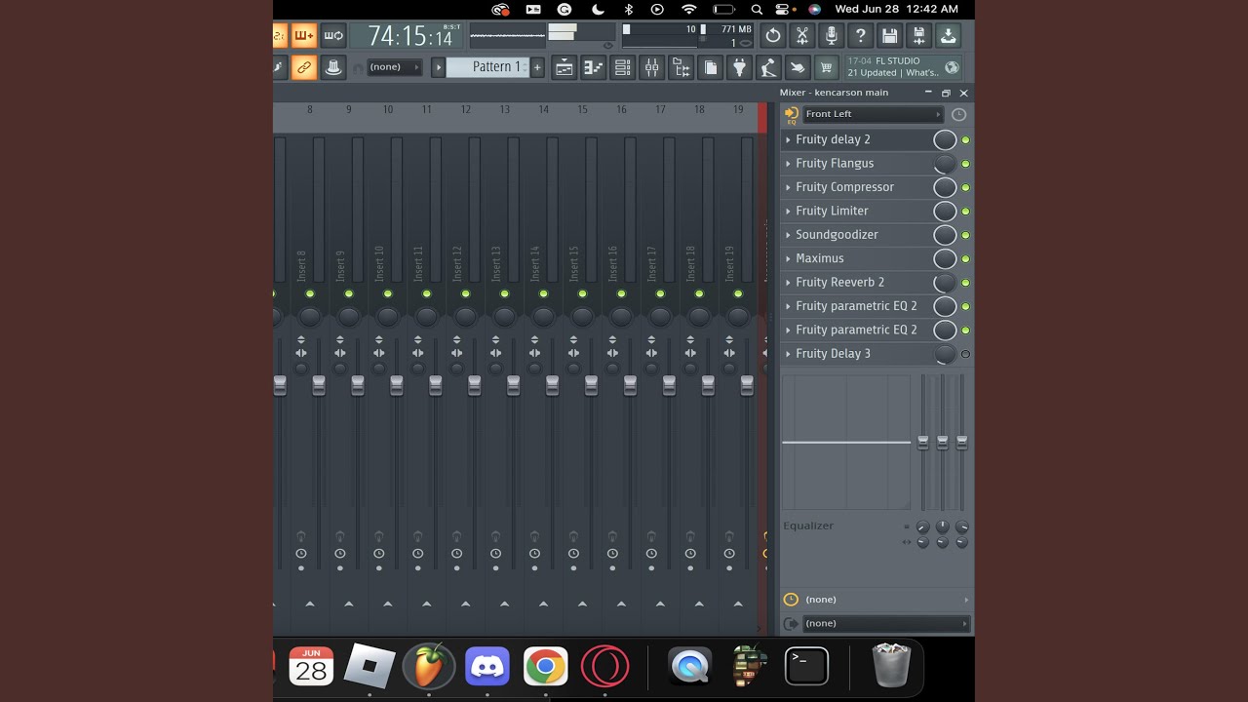Open the plugin picker plug icon

(x=739, y=67)
